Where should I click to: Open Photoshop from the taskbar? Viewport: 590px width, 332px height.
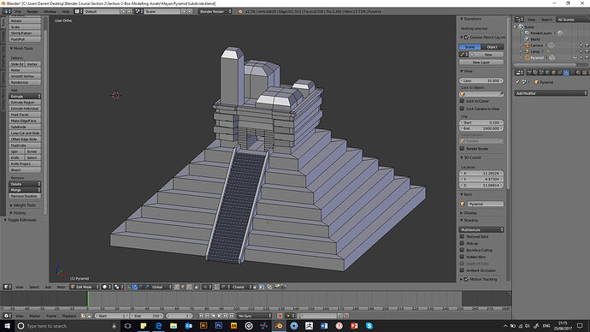coord(219,326)
